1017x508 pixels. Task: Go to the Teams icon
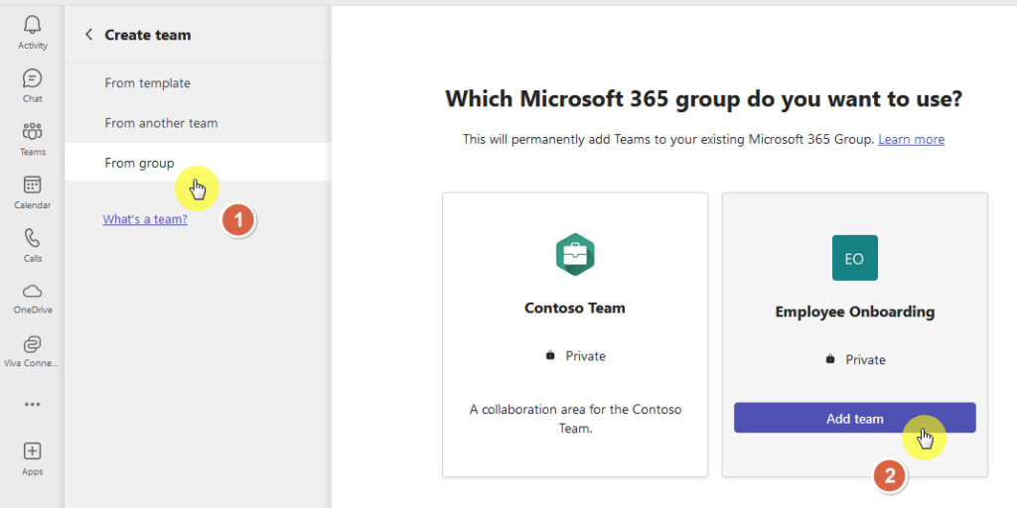pos(32,132)
